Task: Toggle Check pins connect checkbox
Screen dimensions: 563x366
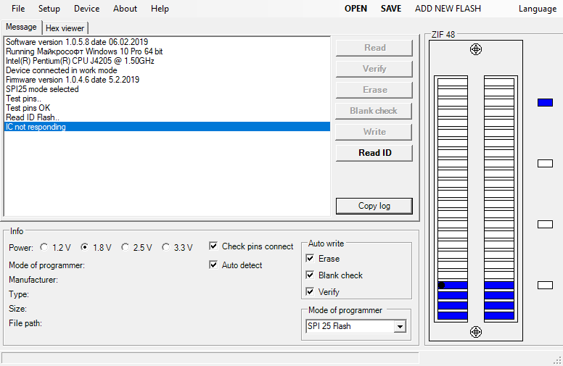Action: click(x=213, y=246)
